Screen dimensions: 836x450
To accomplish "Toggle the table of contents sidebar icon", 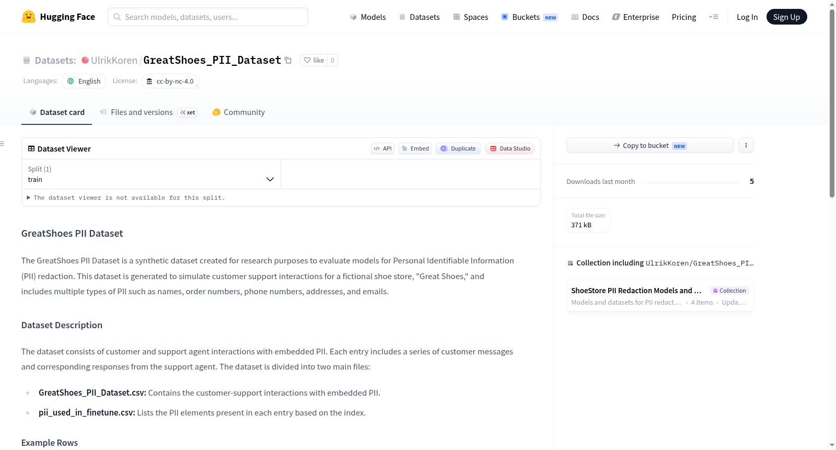I will pyautogui.click(x=3, y=144).
